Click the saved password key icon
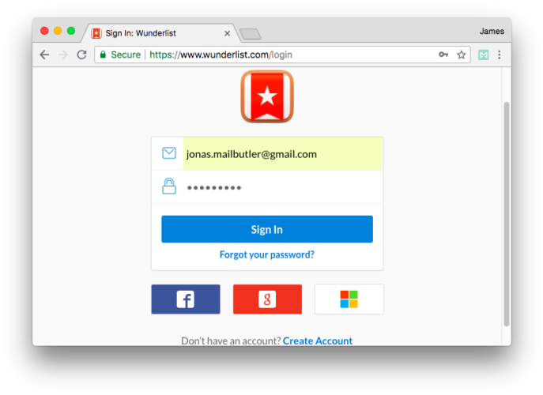 443,55
